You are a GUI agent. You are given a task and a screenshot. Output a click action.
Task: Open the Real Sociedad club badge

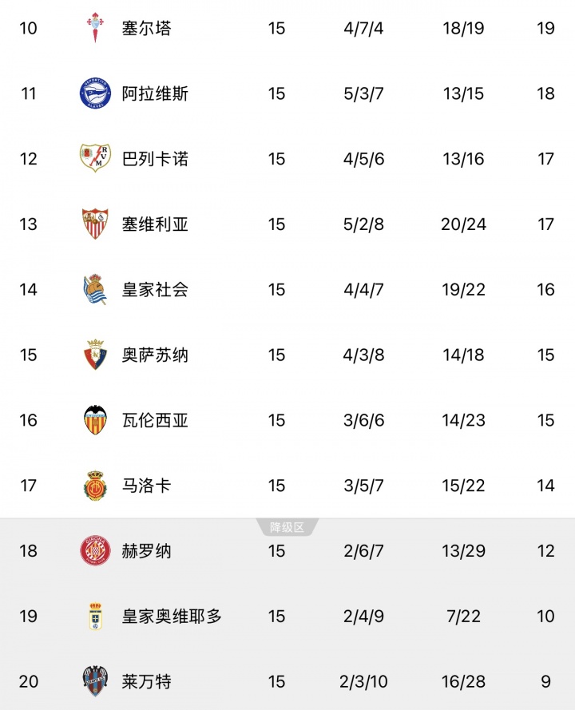tap(95, 290)
